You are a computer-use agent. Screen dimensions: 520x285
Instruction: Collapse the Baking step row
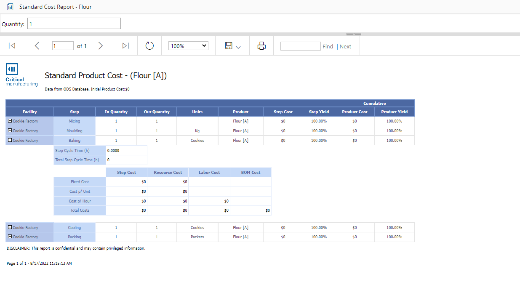coord(10,140)
